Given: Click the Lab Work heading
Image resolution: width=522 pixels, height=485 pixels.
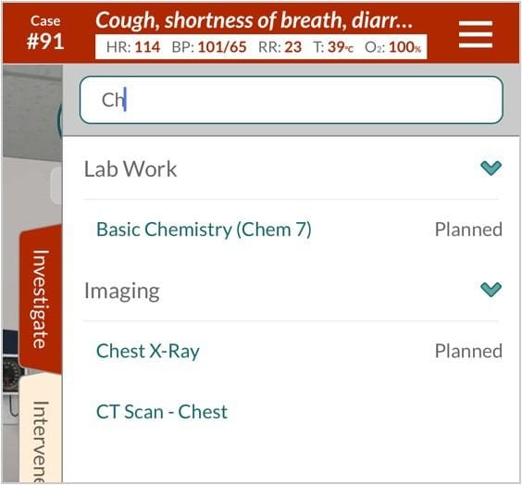Looking at the screenshot, I should (x=130, y=168).
